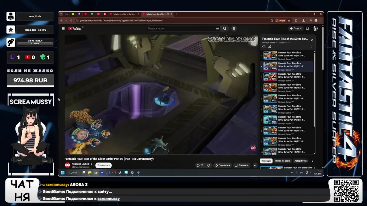The image size is (367, 206).
Task: Open the Nostalgic Games TV channel name link
Action: 82,164
